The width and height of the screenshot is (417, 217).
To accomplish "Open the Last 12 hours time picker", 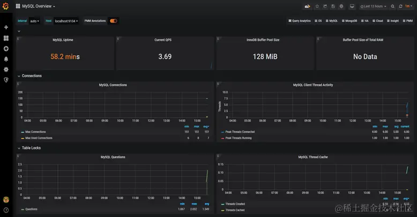I will [374, 6].
